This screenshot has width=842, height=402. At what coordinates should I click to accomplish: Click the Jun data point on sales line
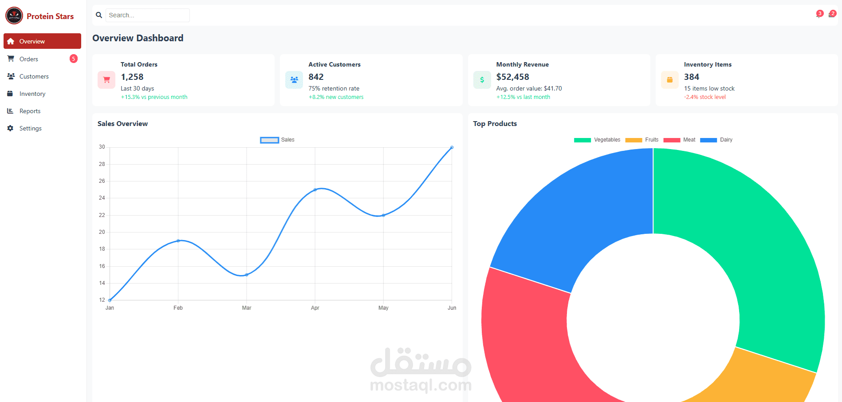452,147
